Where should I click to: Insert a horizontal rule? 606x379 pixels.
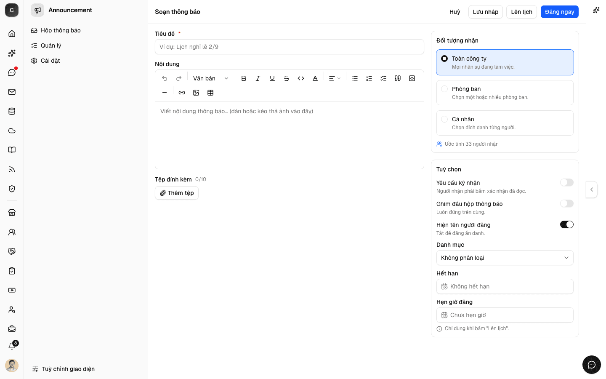coord(165,93)
